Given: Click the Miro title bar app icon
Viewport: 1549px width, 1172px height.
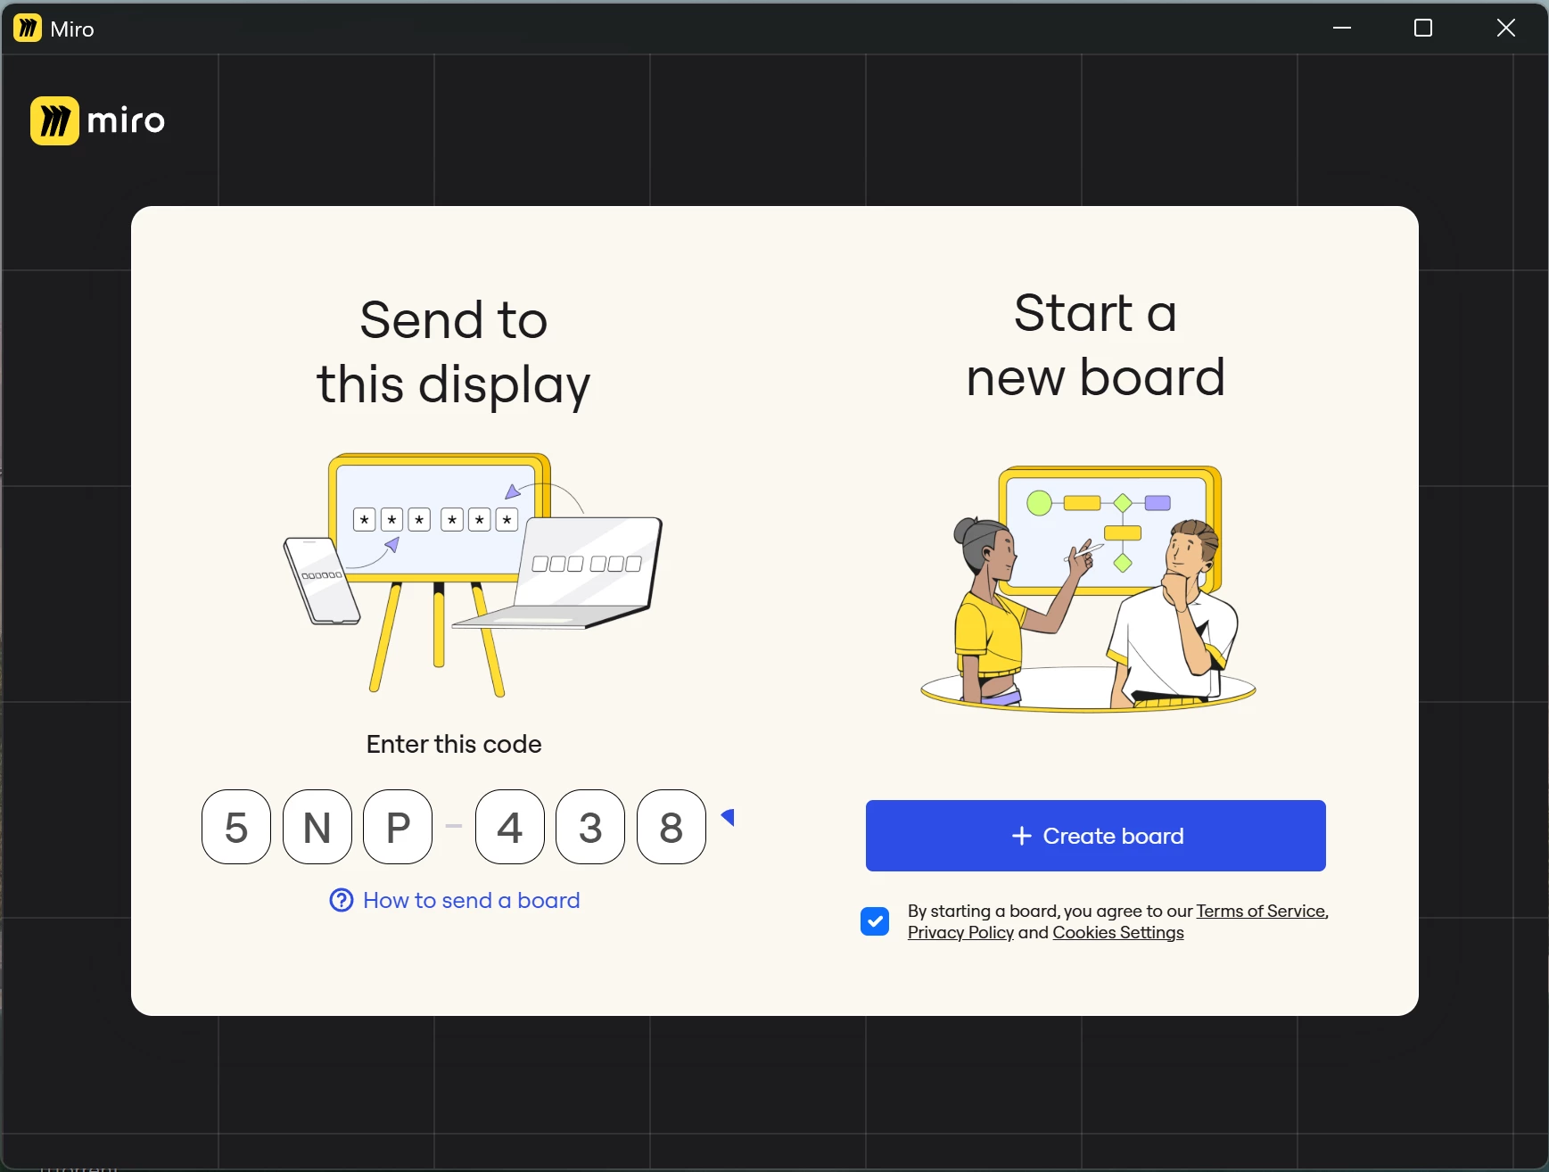Looking at the screenshot, I should pyautogui.click(x=28, y=29).
